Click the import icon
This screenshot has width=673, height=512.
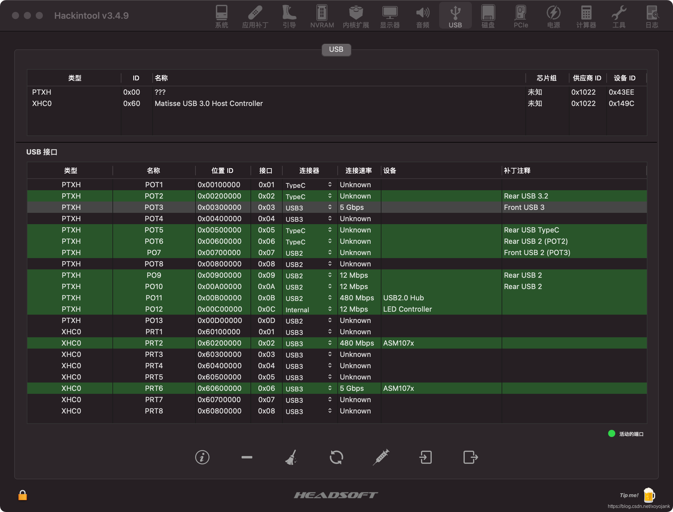(x=425, y=457)
